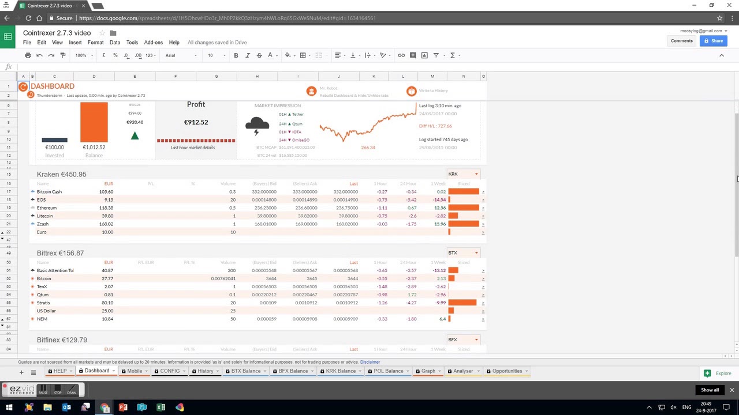The image size is (739, 415).
Task: Undo the last action
Action: (39, 55)
